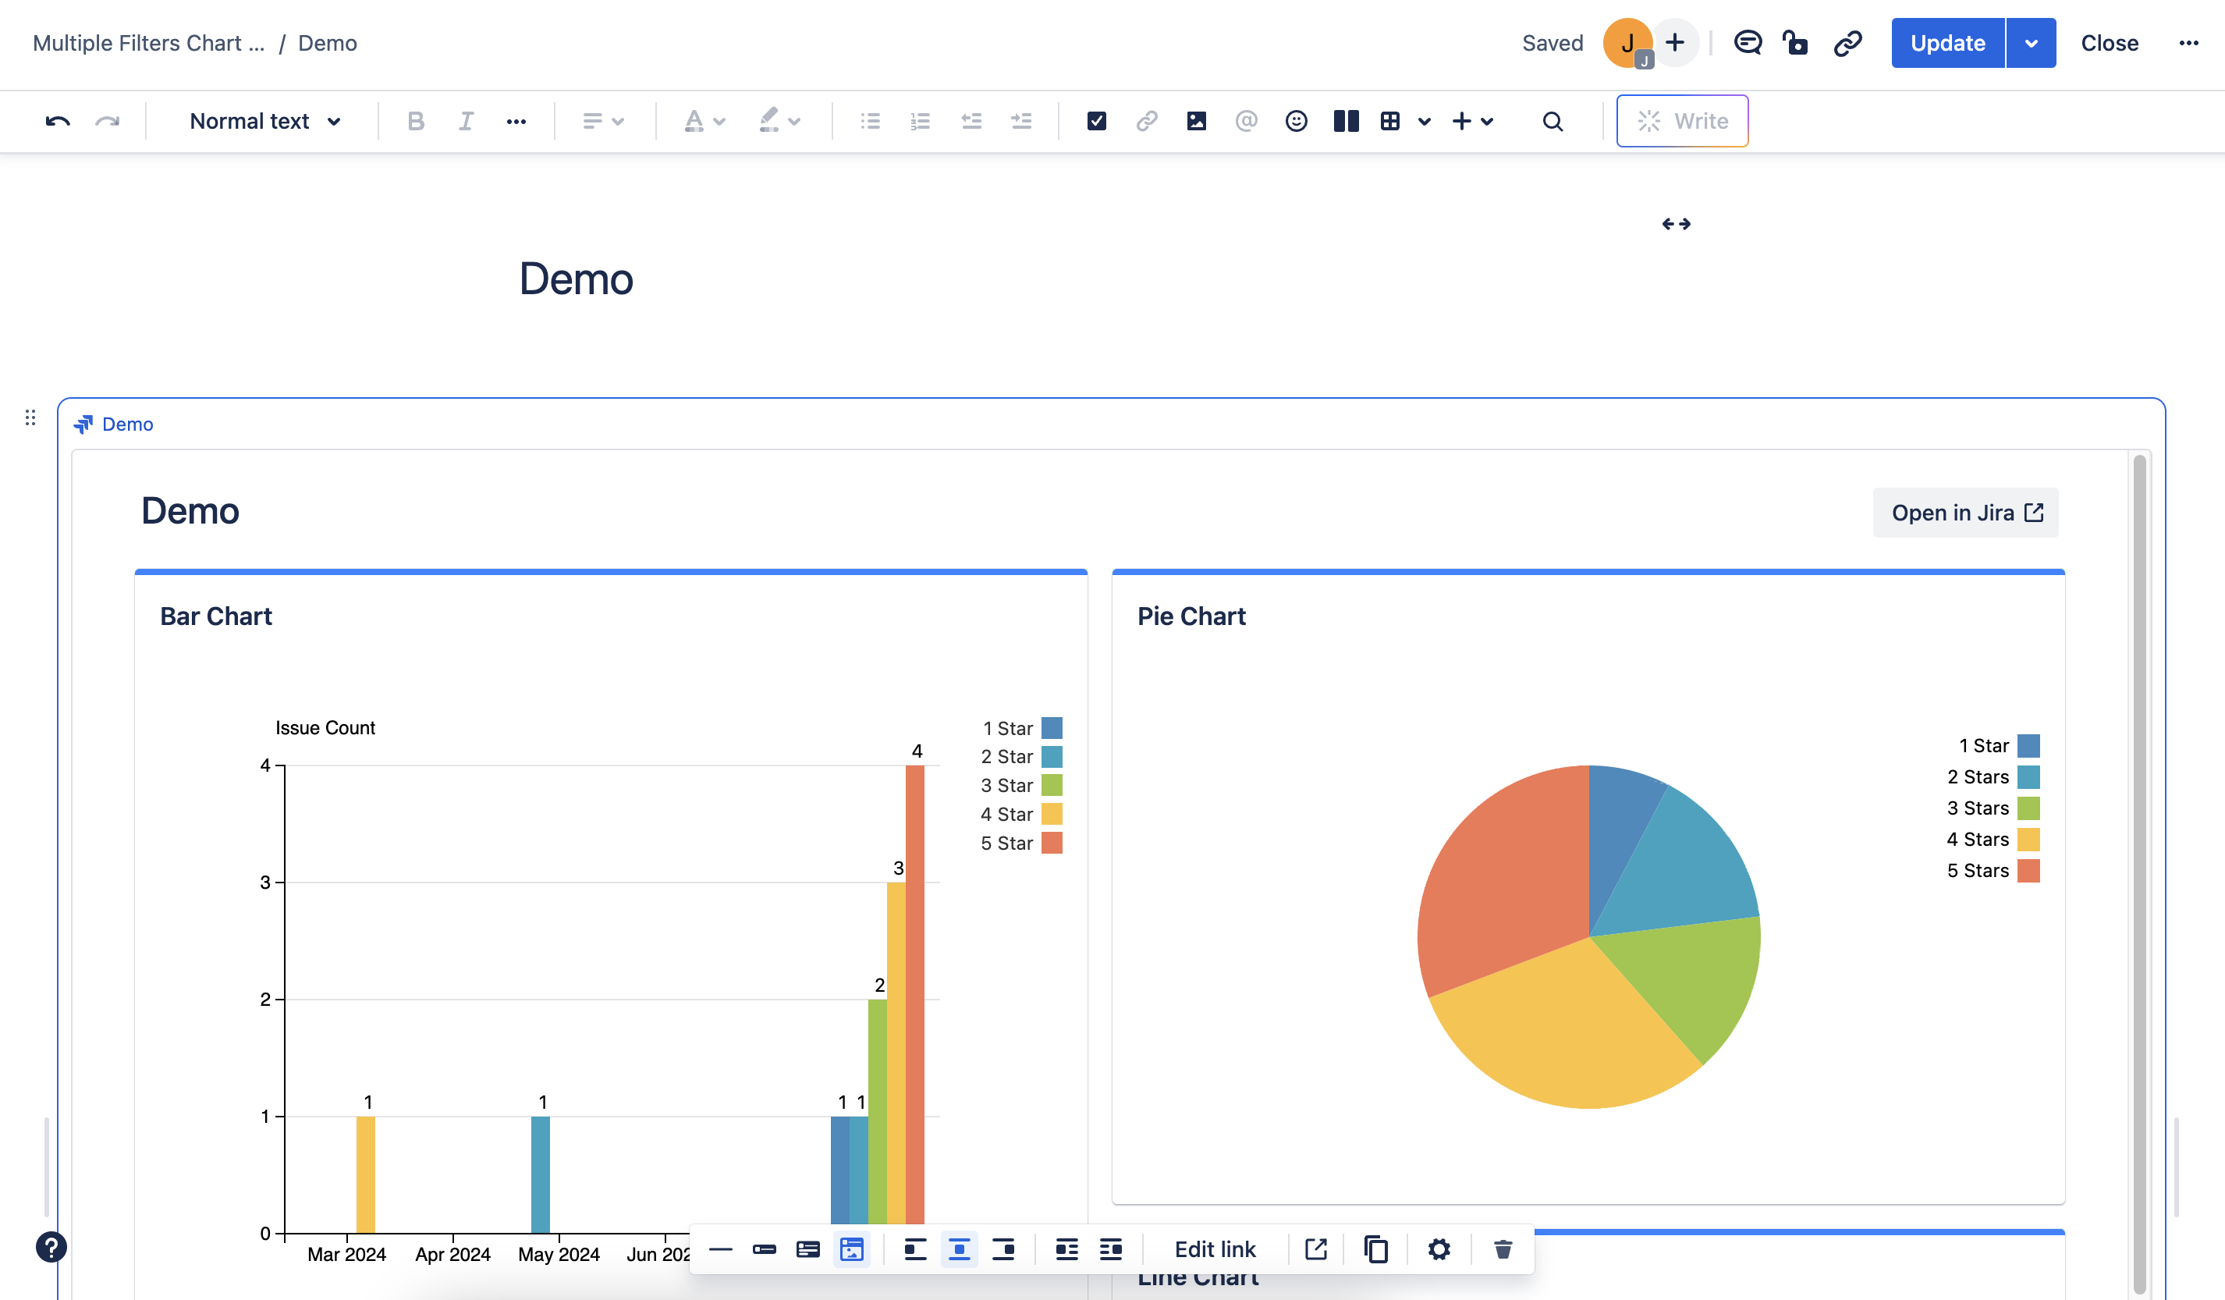Delete the Demo macro via trash icon

click(1503, 1248)
